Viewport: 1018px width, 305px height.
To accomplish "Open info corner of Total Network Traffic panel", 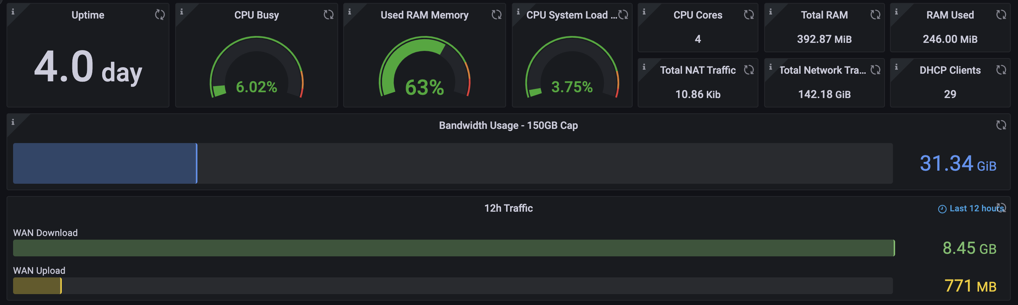I will point(770,67).
